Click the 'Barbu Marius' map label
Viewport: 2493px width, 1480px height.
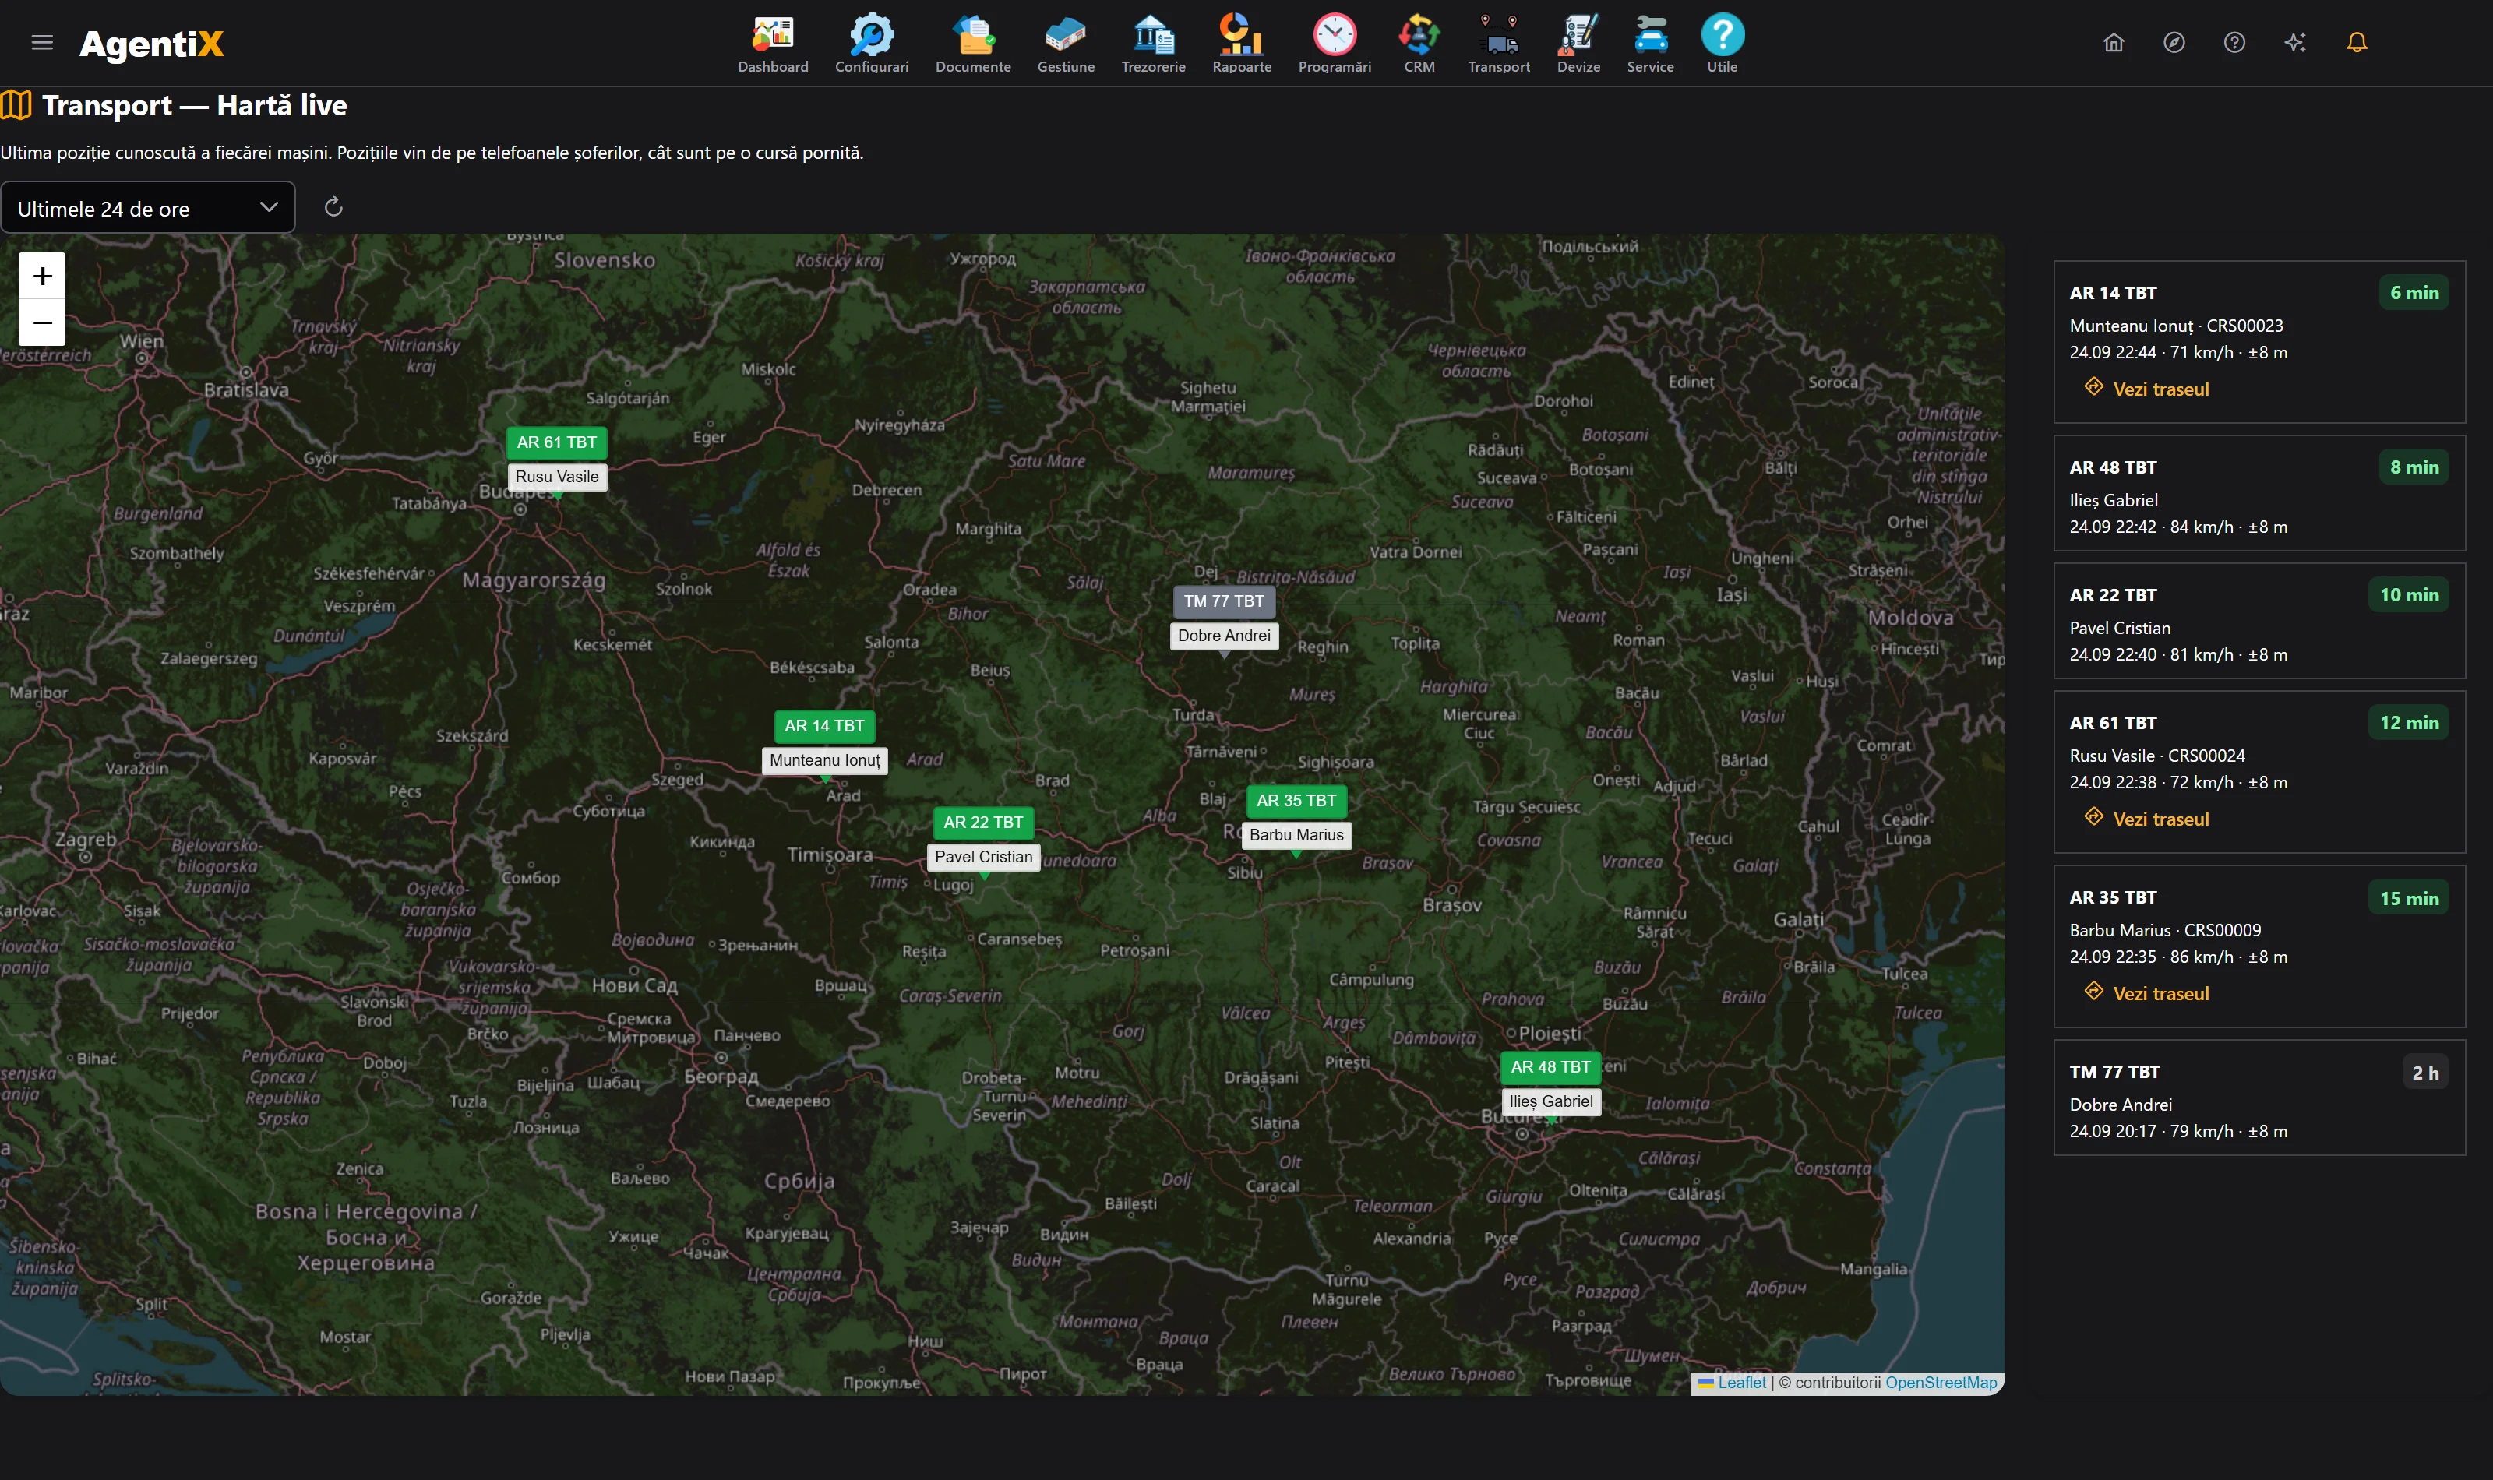click(1296, 835)
